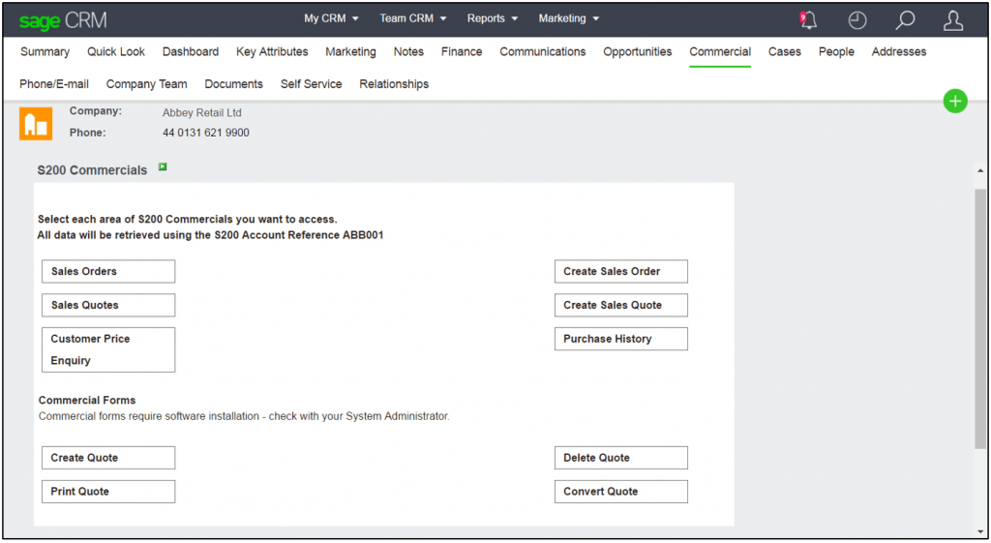Click the search magnifier icon
991x543 pixels.
click(905, 20)
